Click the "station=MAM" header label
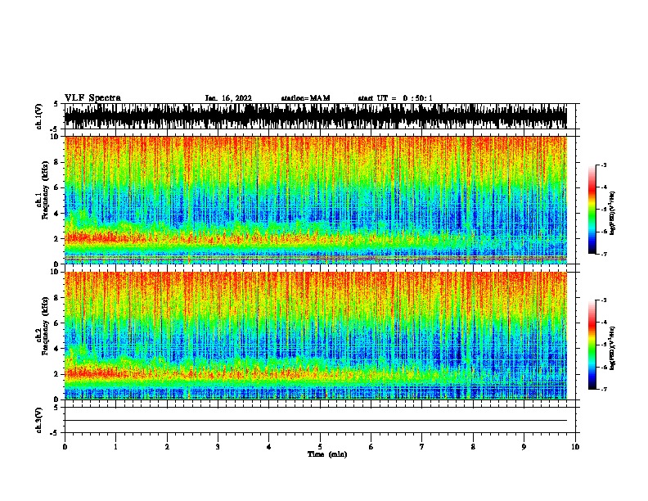Image resolution: width=648 pixels, height=501 pixels. [305, 98]
